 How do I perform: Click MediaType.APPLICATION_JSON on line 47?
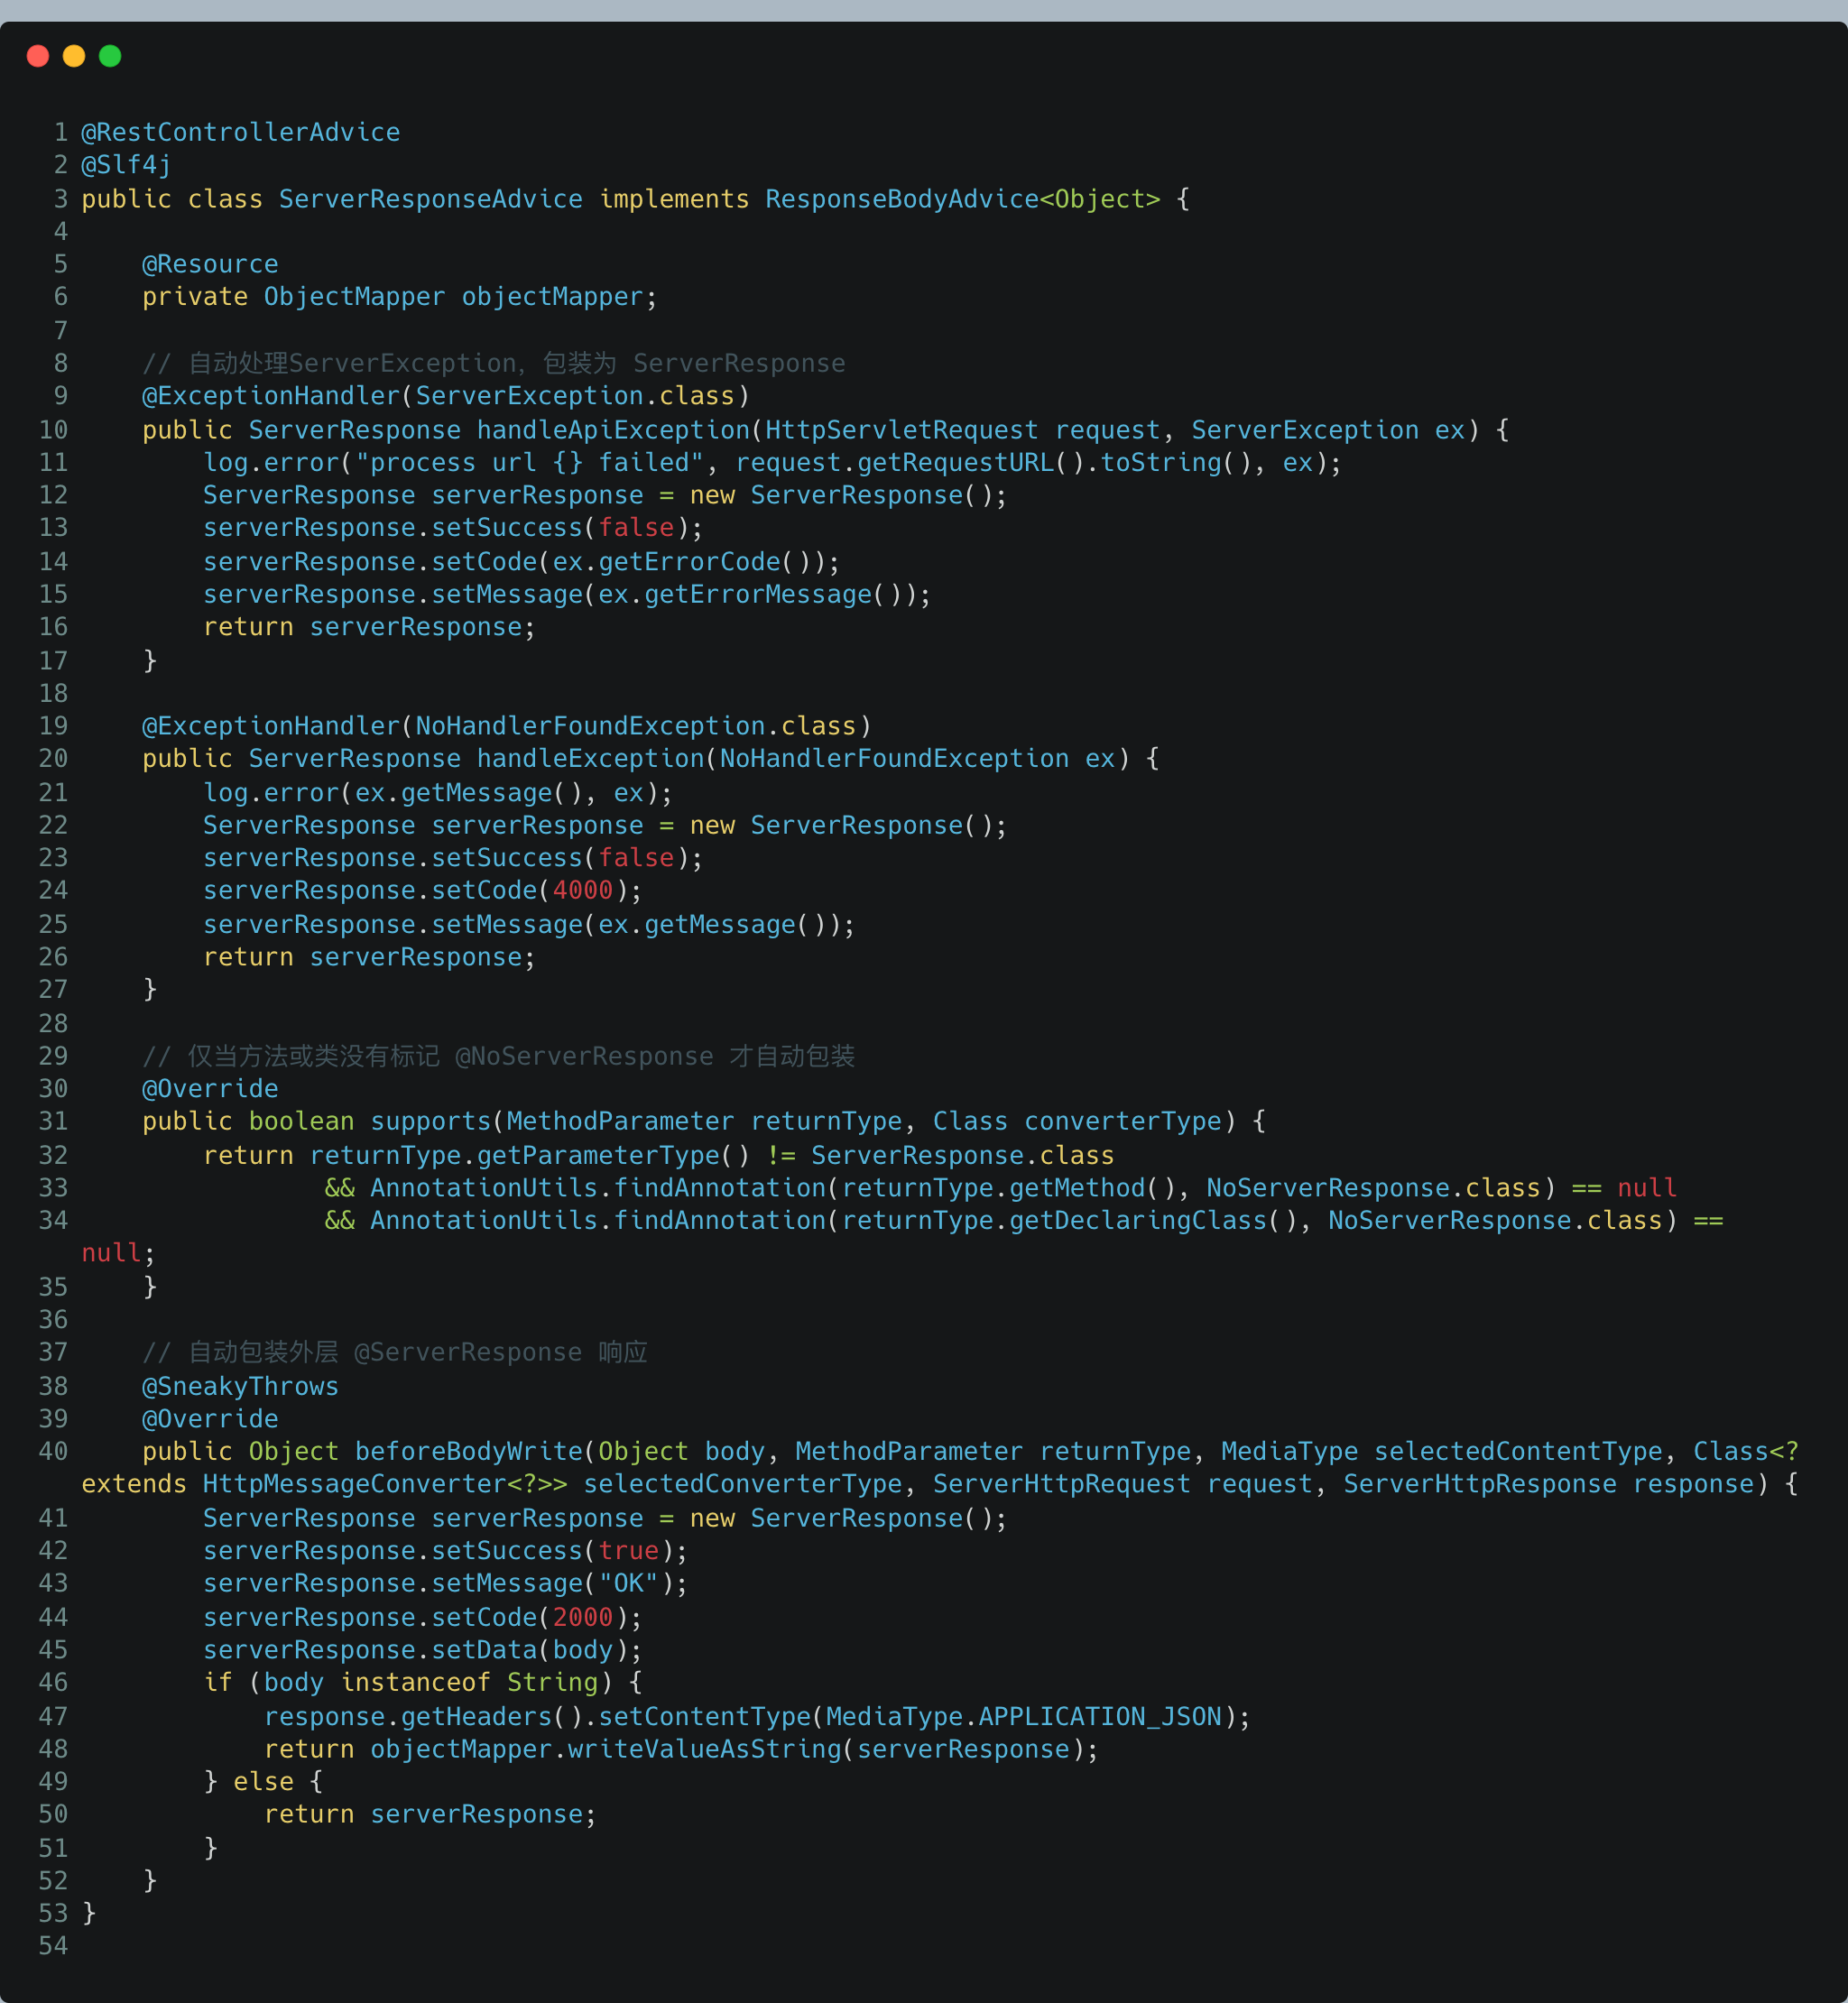[x=1024, y=1716]
